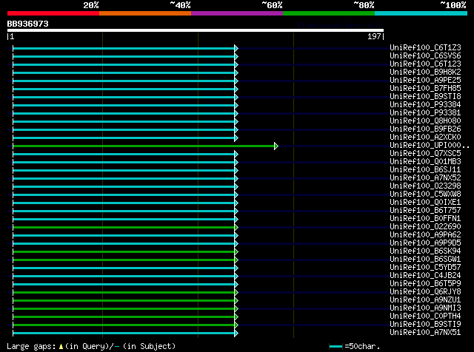
Task: Click arrowhead of the C6T1Z3 alignment bar
Action: pos(236,48)
